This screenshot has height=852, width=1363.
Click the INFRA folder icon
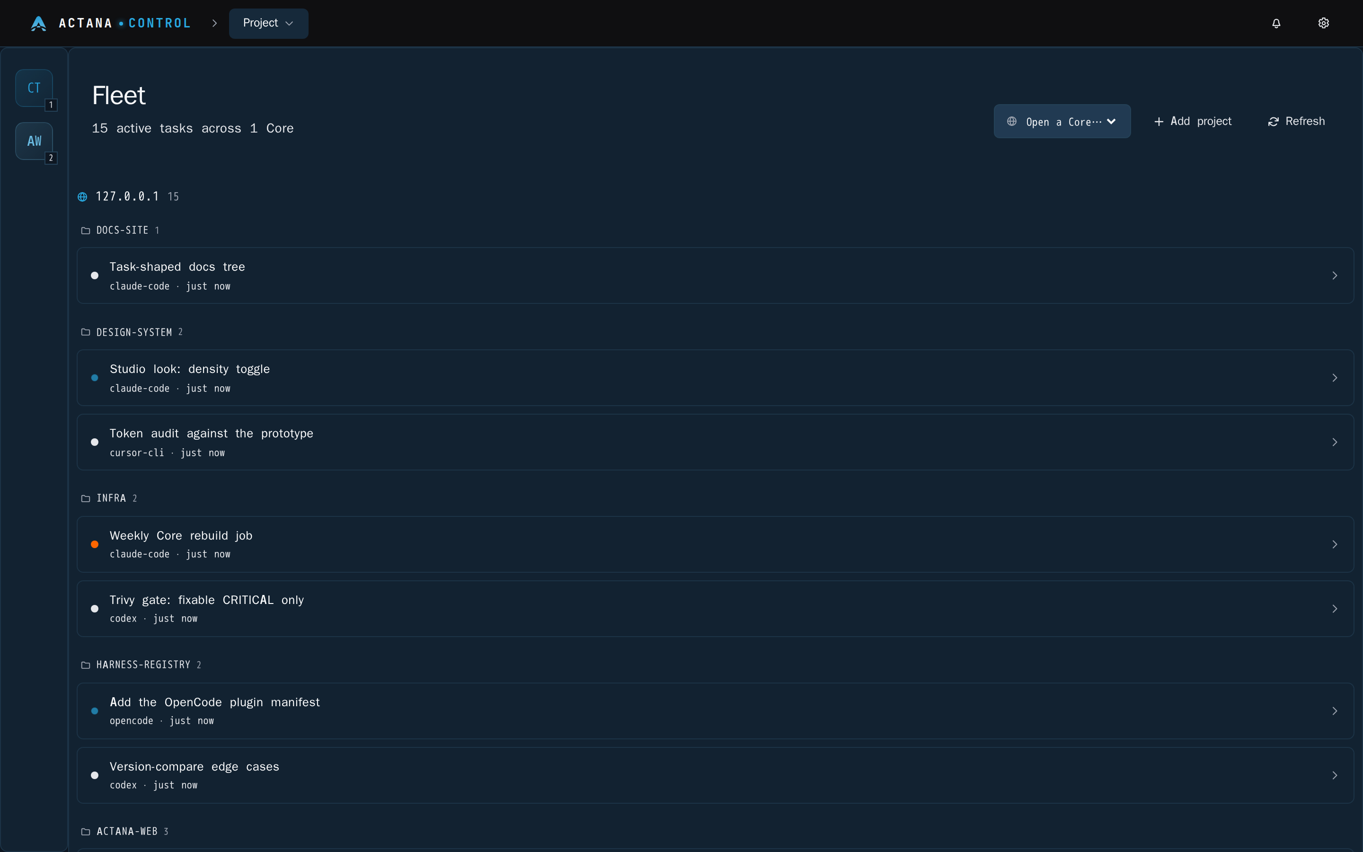point(86,498)
